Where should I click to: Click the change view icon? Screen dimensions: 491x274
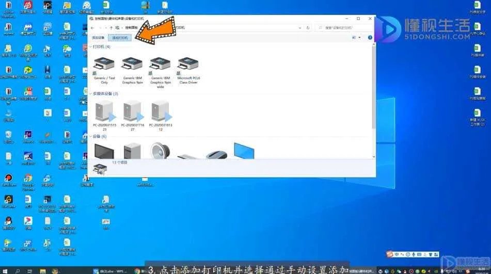pyautogui.click(x=354, y=38)
